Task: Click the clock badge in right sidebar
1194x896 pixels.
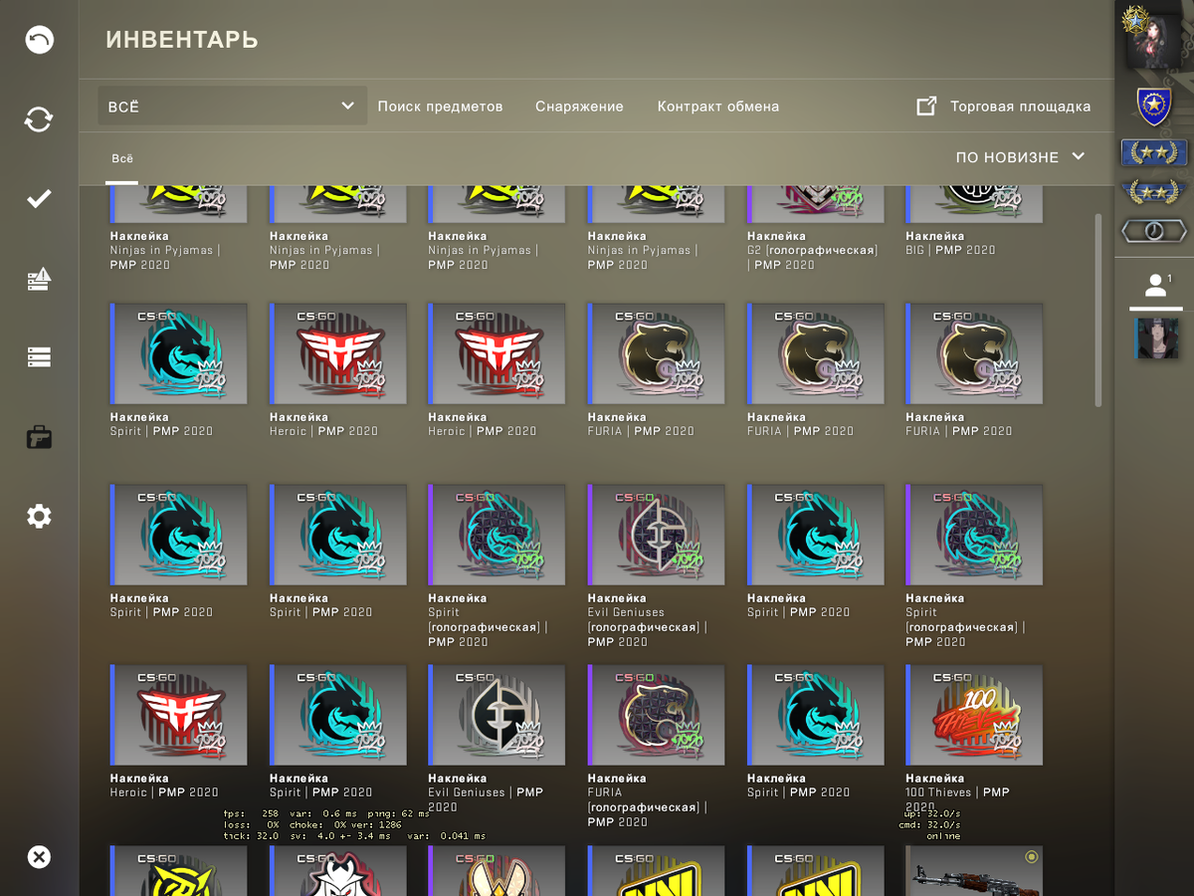Action: (x=1153, y=231)
